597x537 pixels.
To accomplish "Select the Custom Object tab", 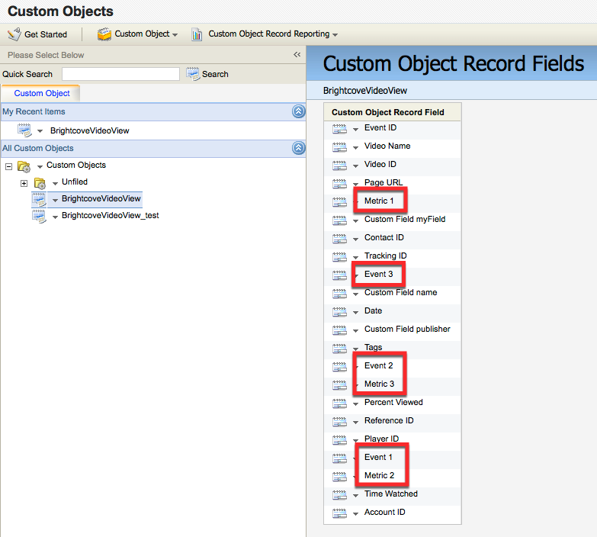I will [x=42, y=93].
